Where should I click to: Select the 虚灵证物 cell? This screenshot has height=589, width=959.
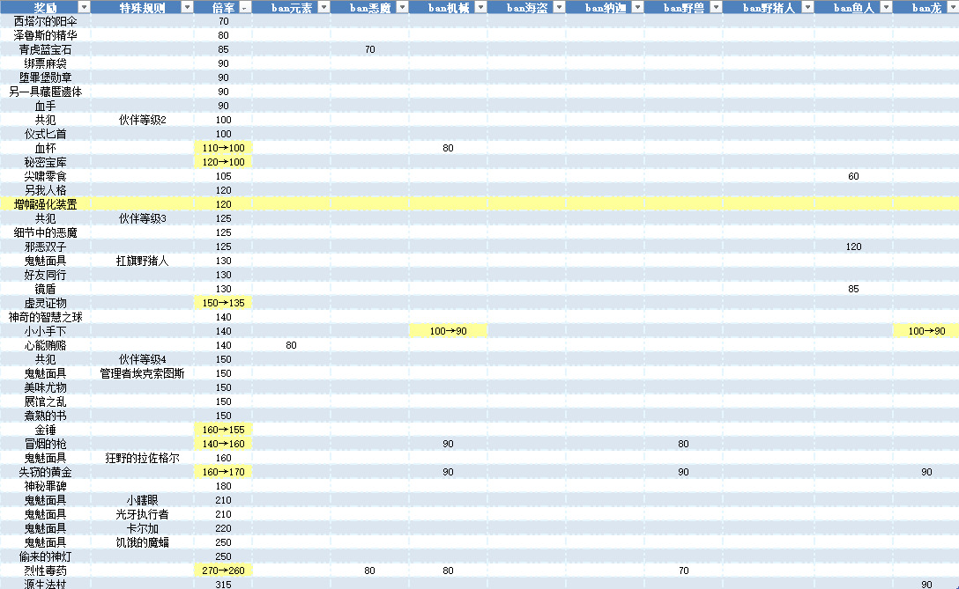pyautogui.click(x=45, y=303)
